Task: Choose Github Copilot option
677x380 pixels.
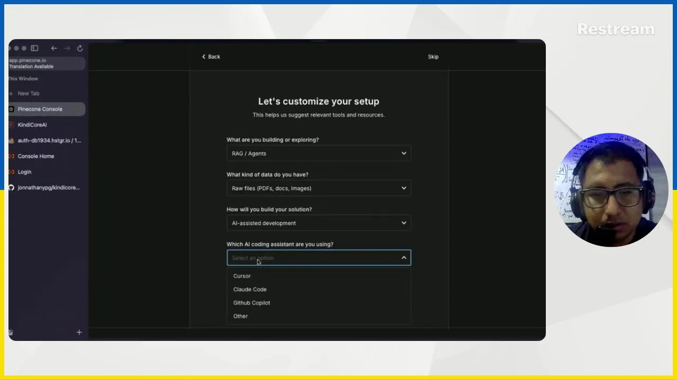Action: (x=319, y=303)
